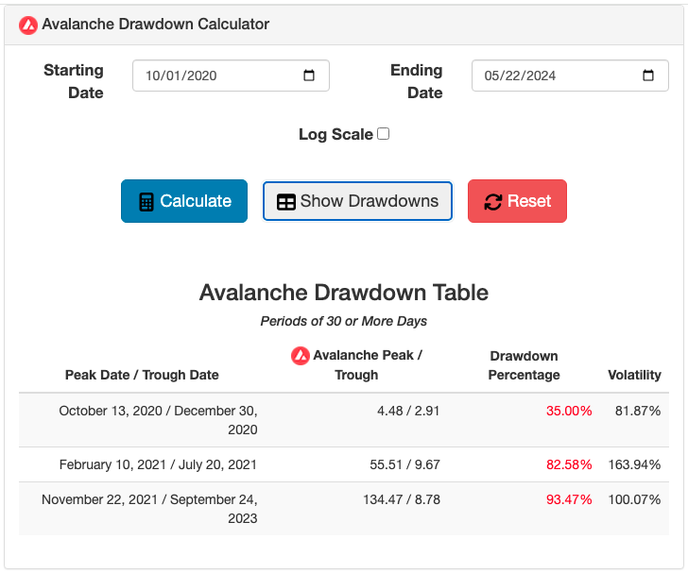Viewport: 688px width, 573px height.
Task: Click the Drawdown Percentage column header
Action: (524, 365)
